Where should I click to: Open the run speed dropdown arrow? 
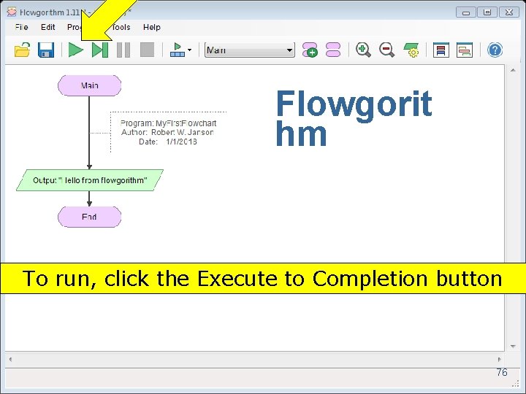[x=189, y=50]
